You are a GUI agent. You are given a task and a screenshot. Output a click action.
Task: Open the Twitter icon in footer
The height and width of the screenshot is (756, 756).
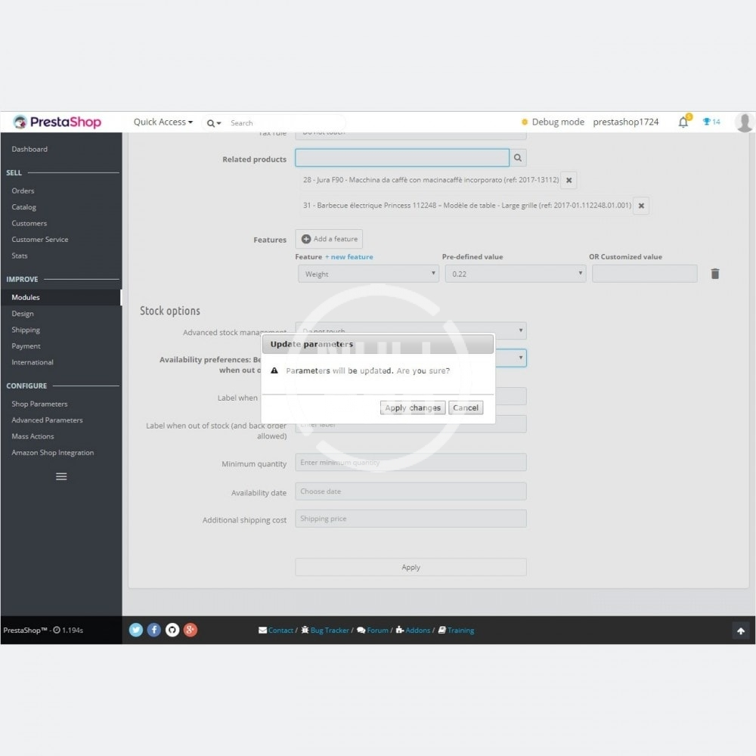(x=136, y=630)
